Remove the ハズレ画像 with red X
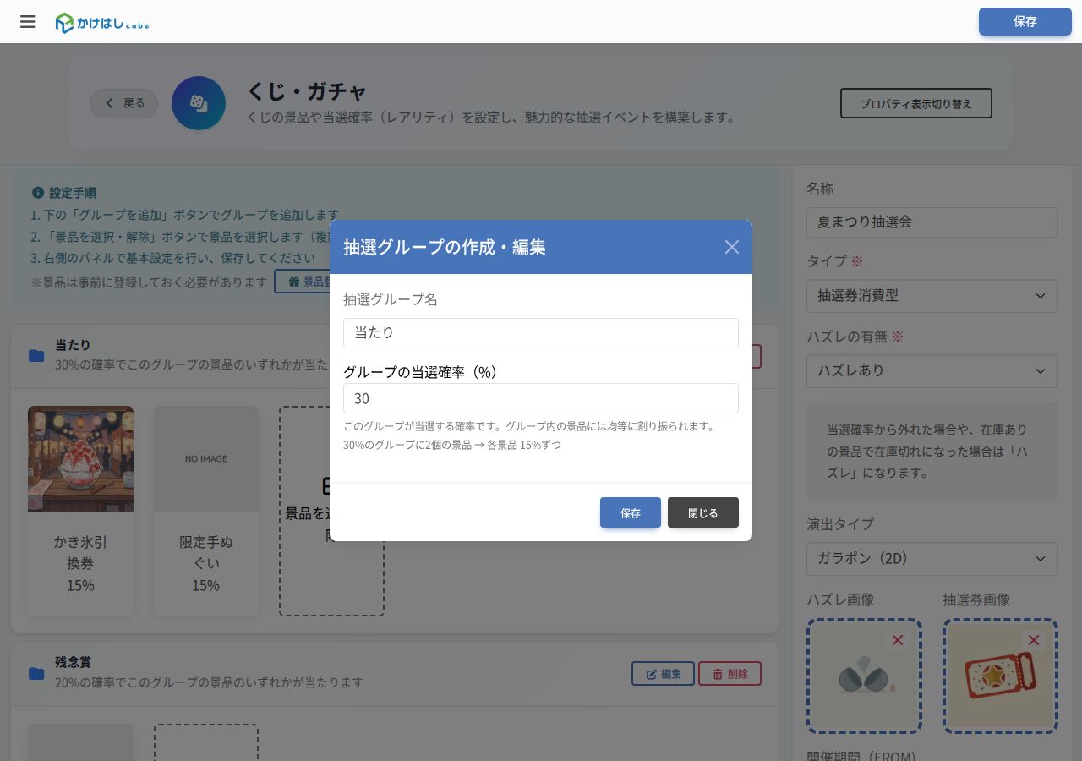Image resolution: width=1082 pixels, height=761 pixels. coord(898,640)
